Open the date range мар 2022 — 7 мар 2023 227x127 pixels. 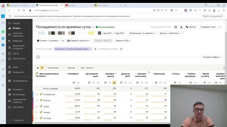113,33
